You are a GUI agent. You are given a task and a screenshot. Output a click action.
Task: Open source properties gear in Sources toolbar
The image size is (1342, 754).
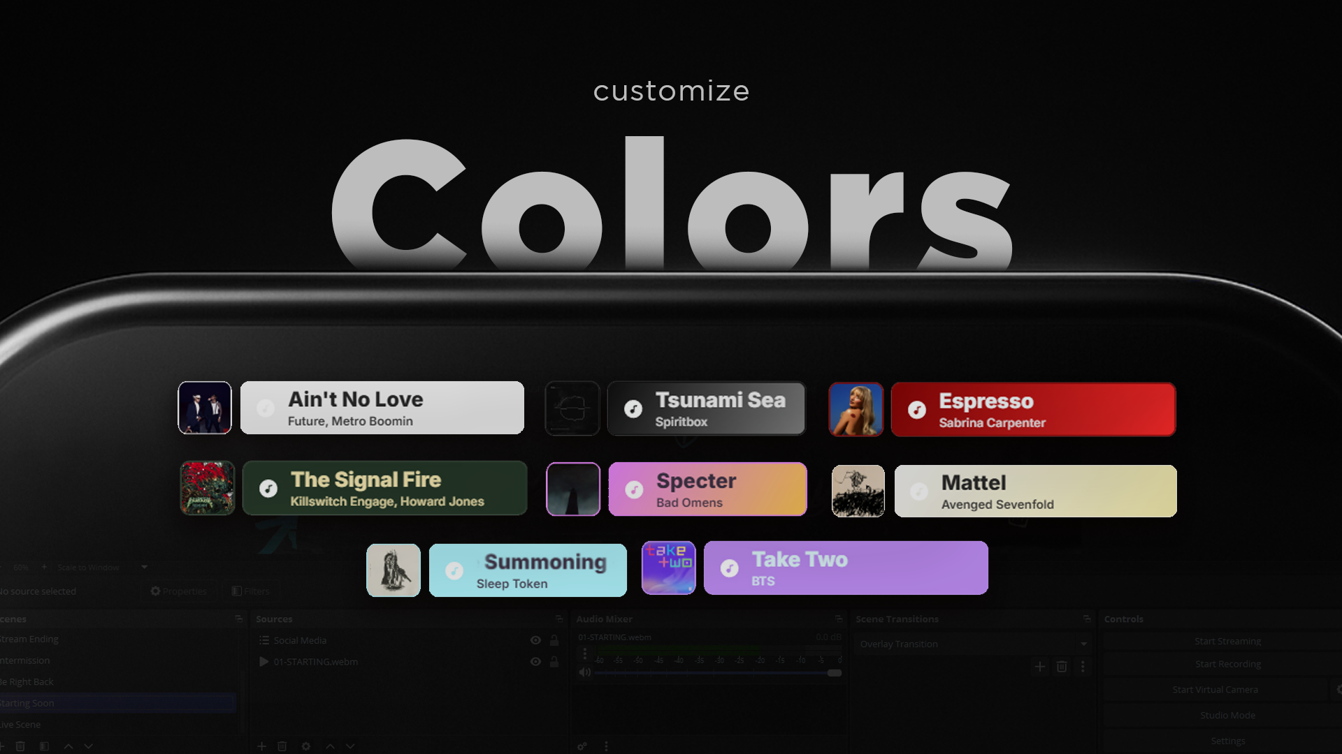pyautogui.click(x=306, y=746)
